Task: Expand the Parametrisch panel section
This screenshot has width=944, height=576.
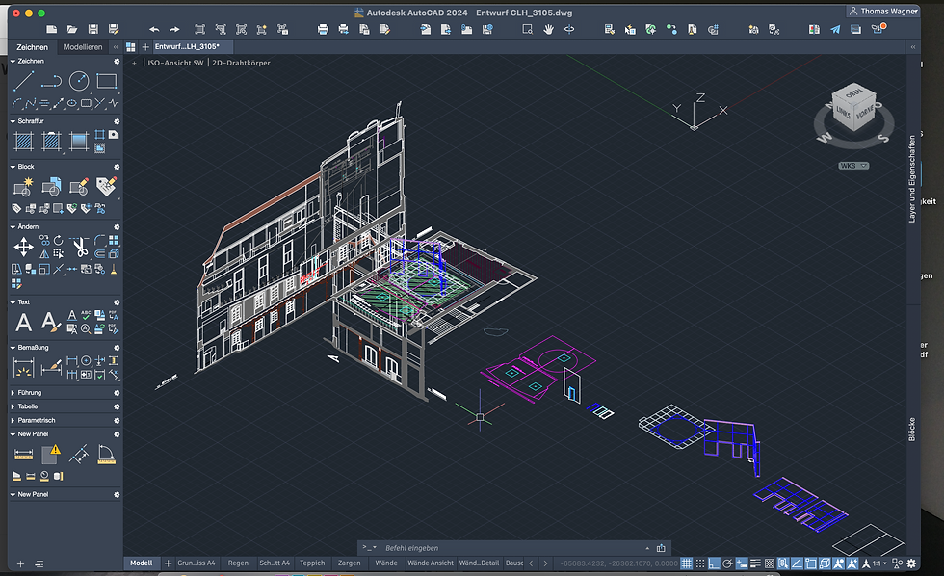Action: click(13, 420)
